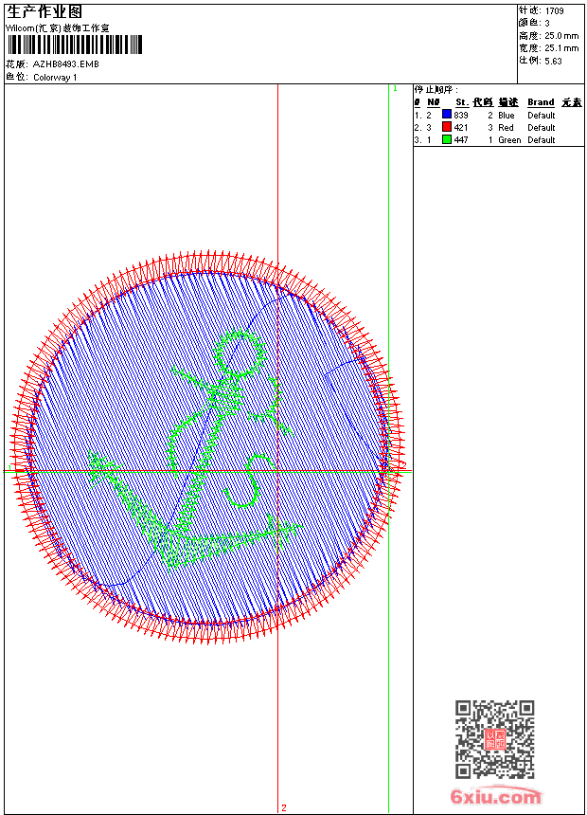587x815 pixels.
Task: Click the QR code image
Action: [495, 739]
